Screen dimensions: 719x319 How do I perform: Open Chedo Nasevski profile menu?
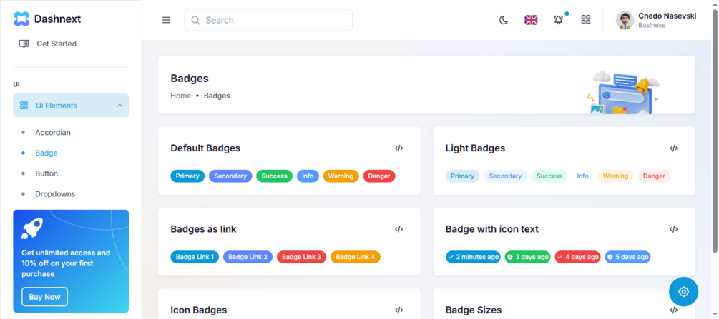pos(657,20)
